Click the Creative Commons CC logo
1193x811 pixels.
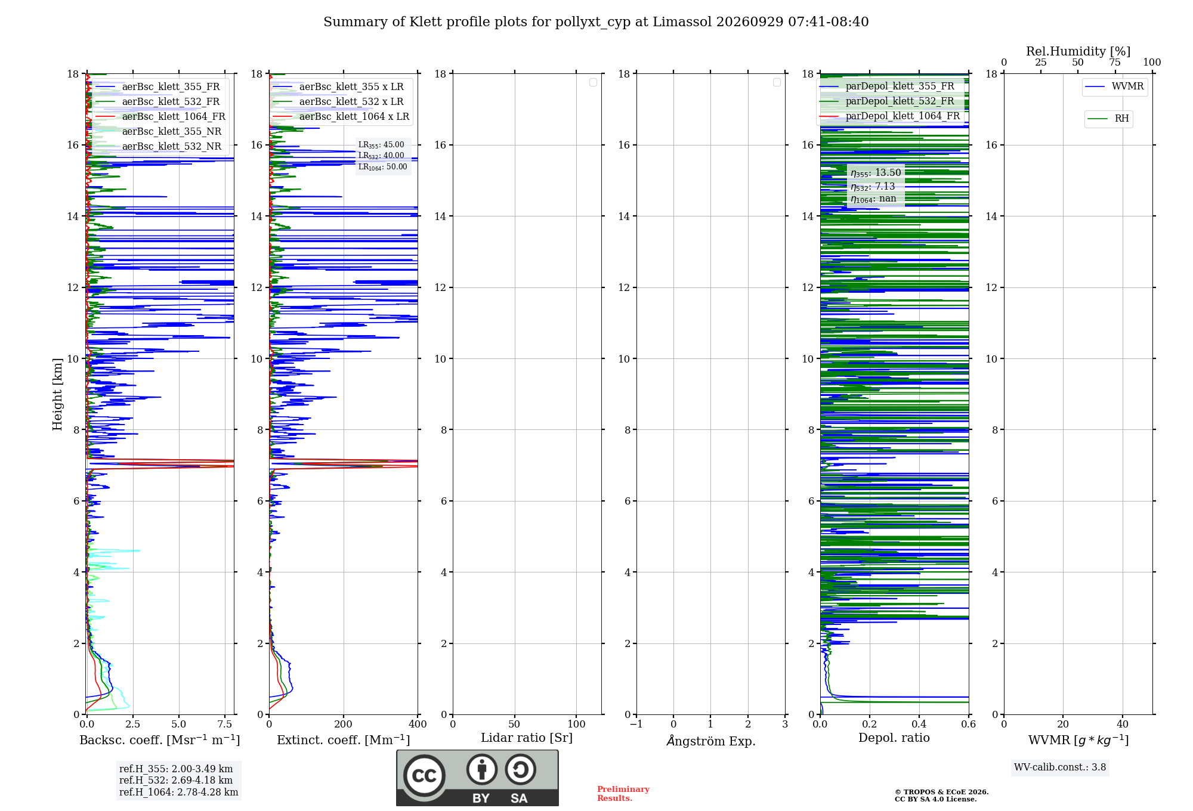(x=424, y=776)
